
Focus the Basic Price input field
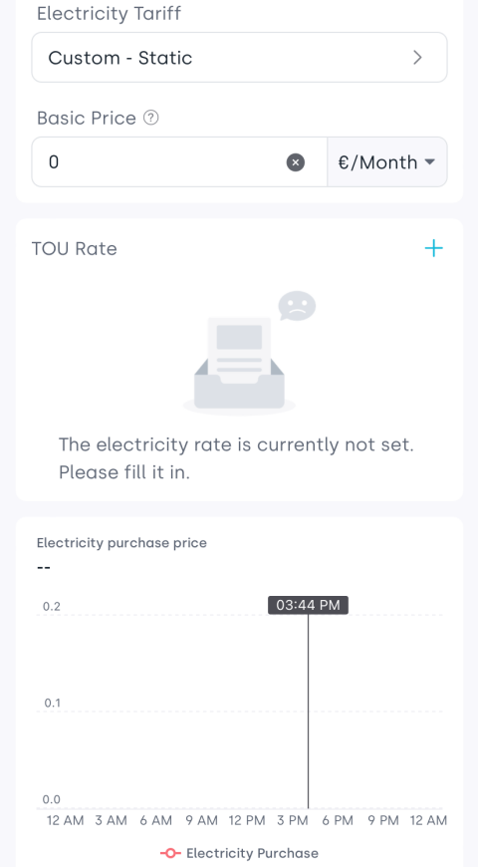tap(179, 162)
